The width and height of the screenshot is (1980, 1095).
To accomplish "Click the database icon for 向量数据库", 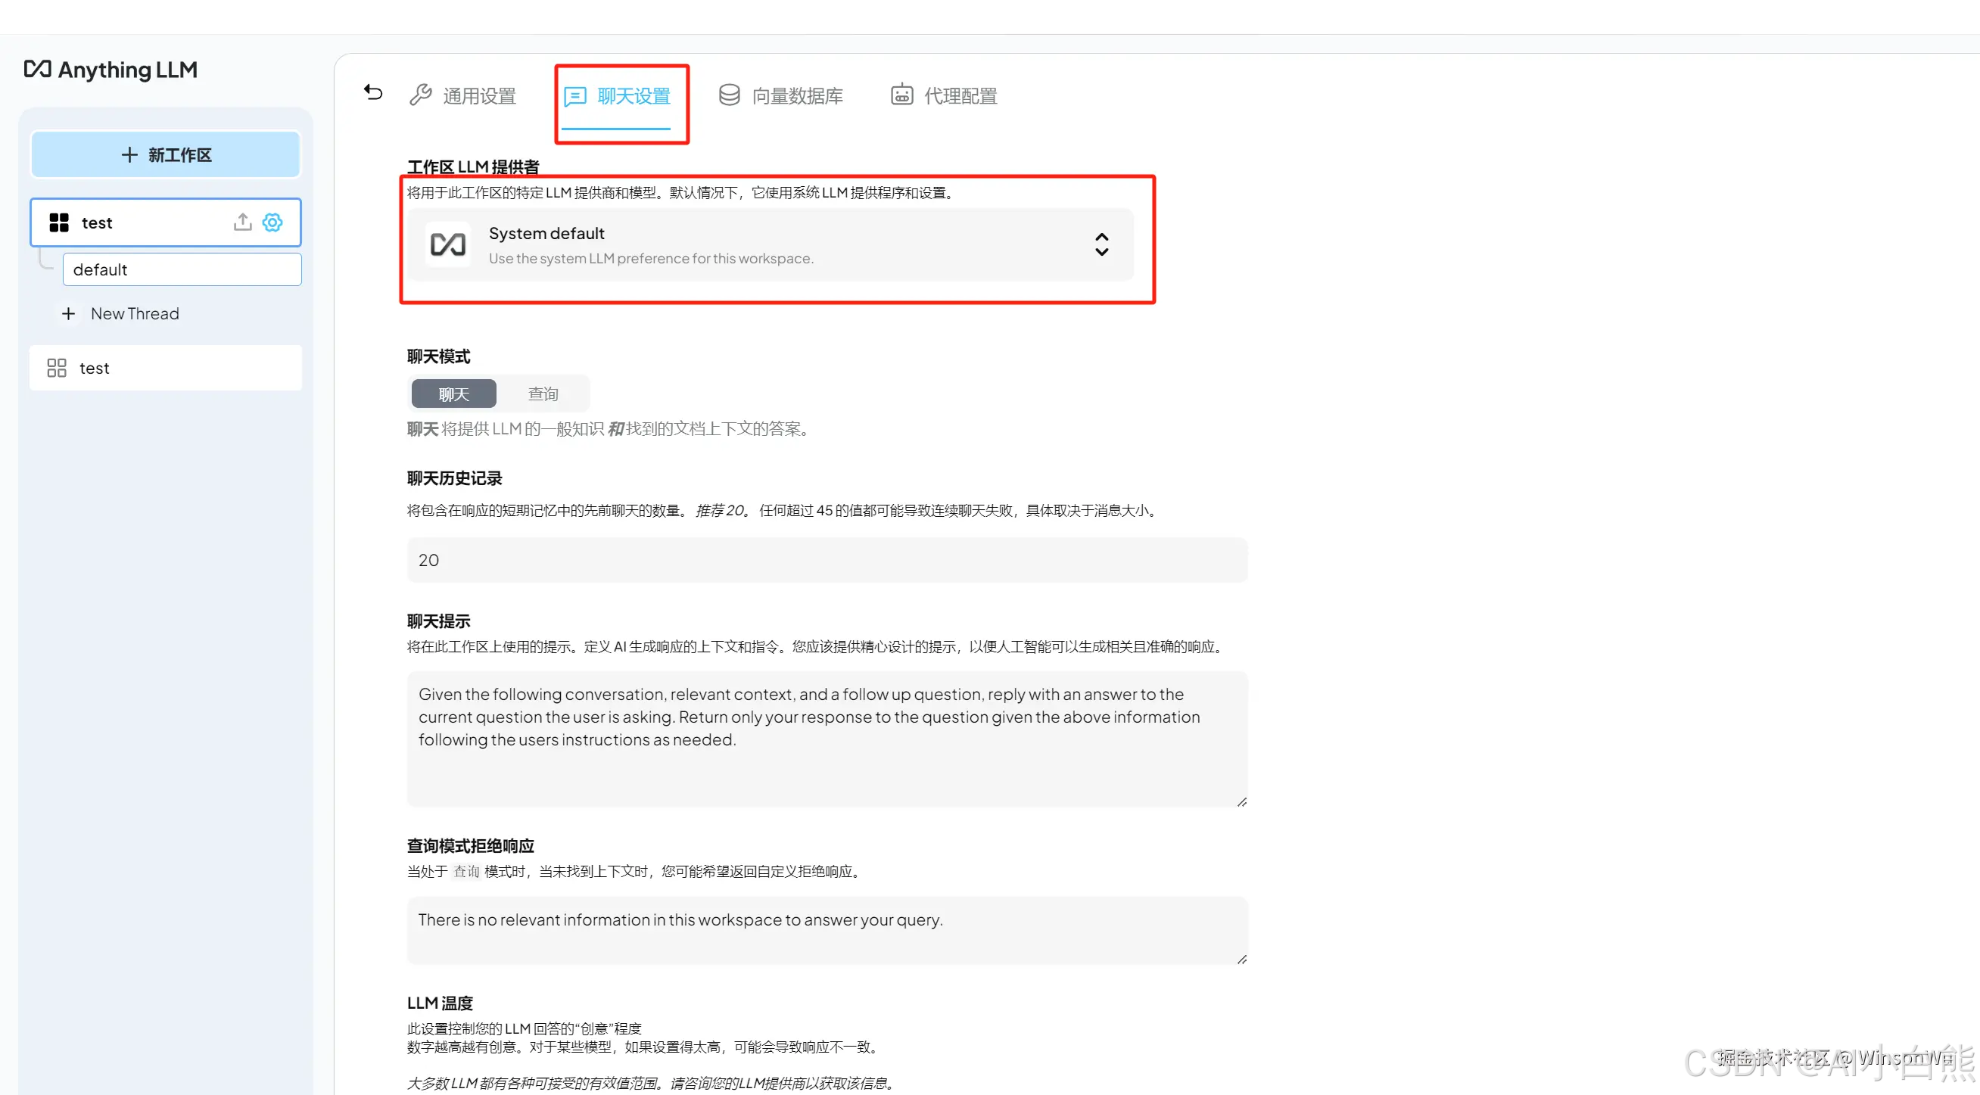I will point(729,95).
